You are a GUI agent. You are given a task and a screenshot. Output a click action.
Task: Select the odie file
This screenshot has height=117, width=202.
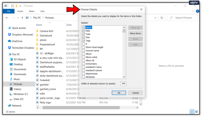tap(42, 93)
